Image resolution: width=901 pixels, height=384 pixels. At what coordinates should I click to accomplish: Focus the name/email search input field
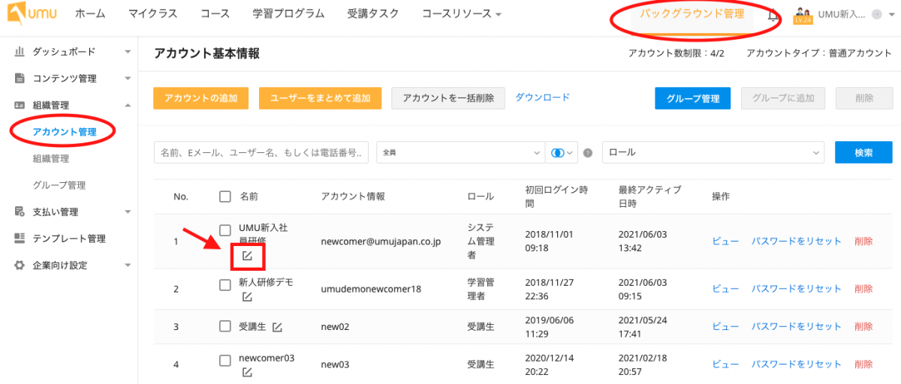[261, 152]
